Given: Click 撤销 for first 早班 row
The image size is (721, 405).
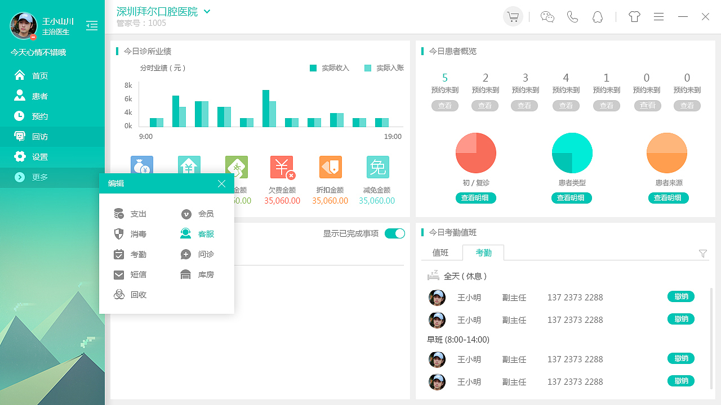Looking at the screenshot, I should click(x=681, y=359).
